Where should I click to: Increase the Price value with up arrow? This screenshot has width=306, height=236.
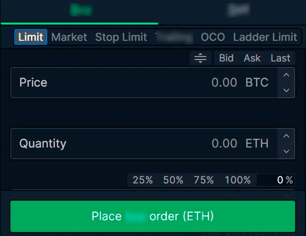[286, 75]
